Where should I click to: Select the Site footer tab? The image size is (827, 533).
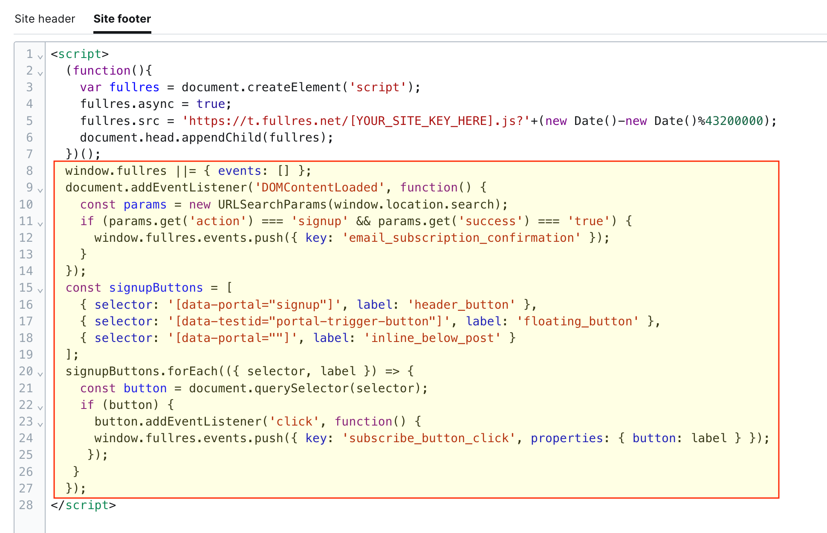tap(122, 19)
